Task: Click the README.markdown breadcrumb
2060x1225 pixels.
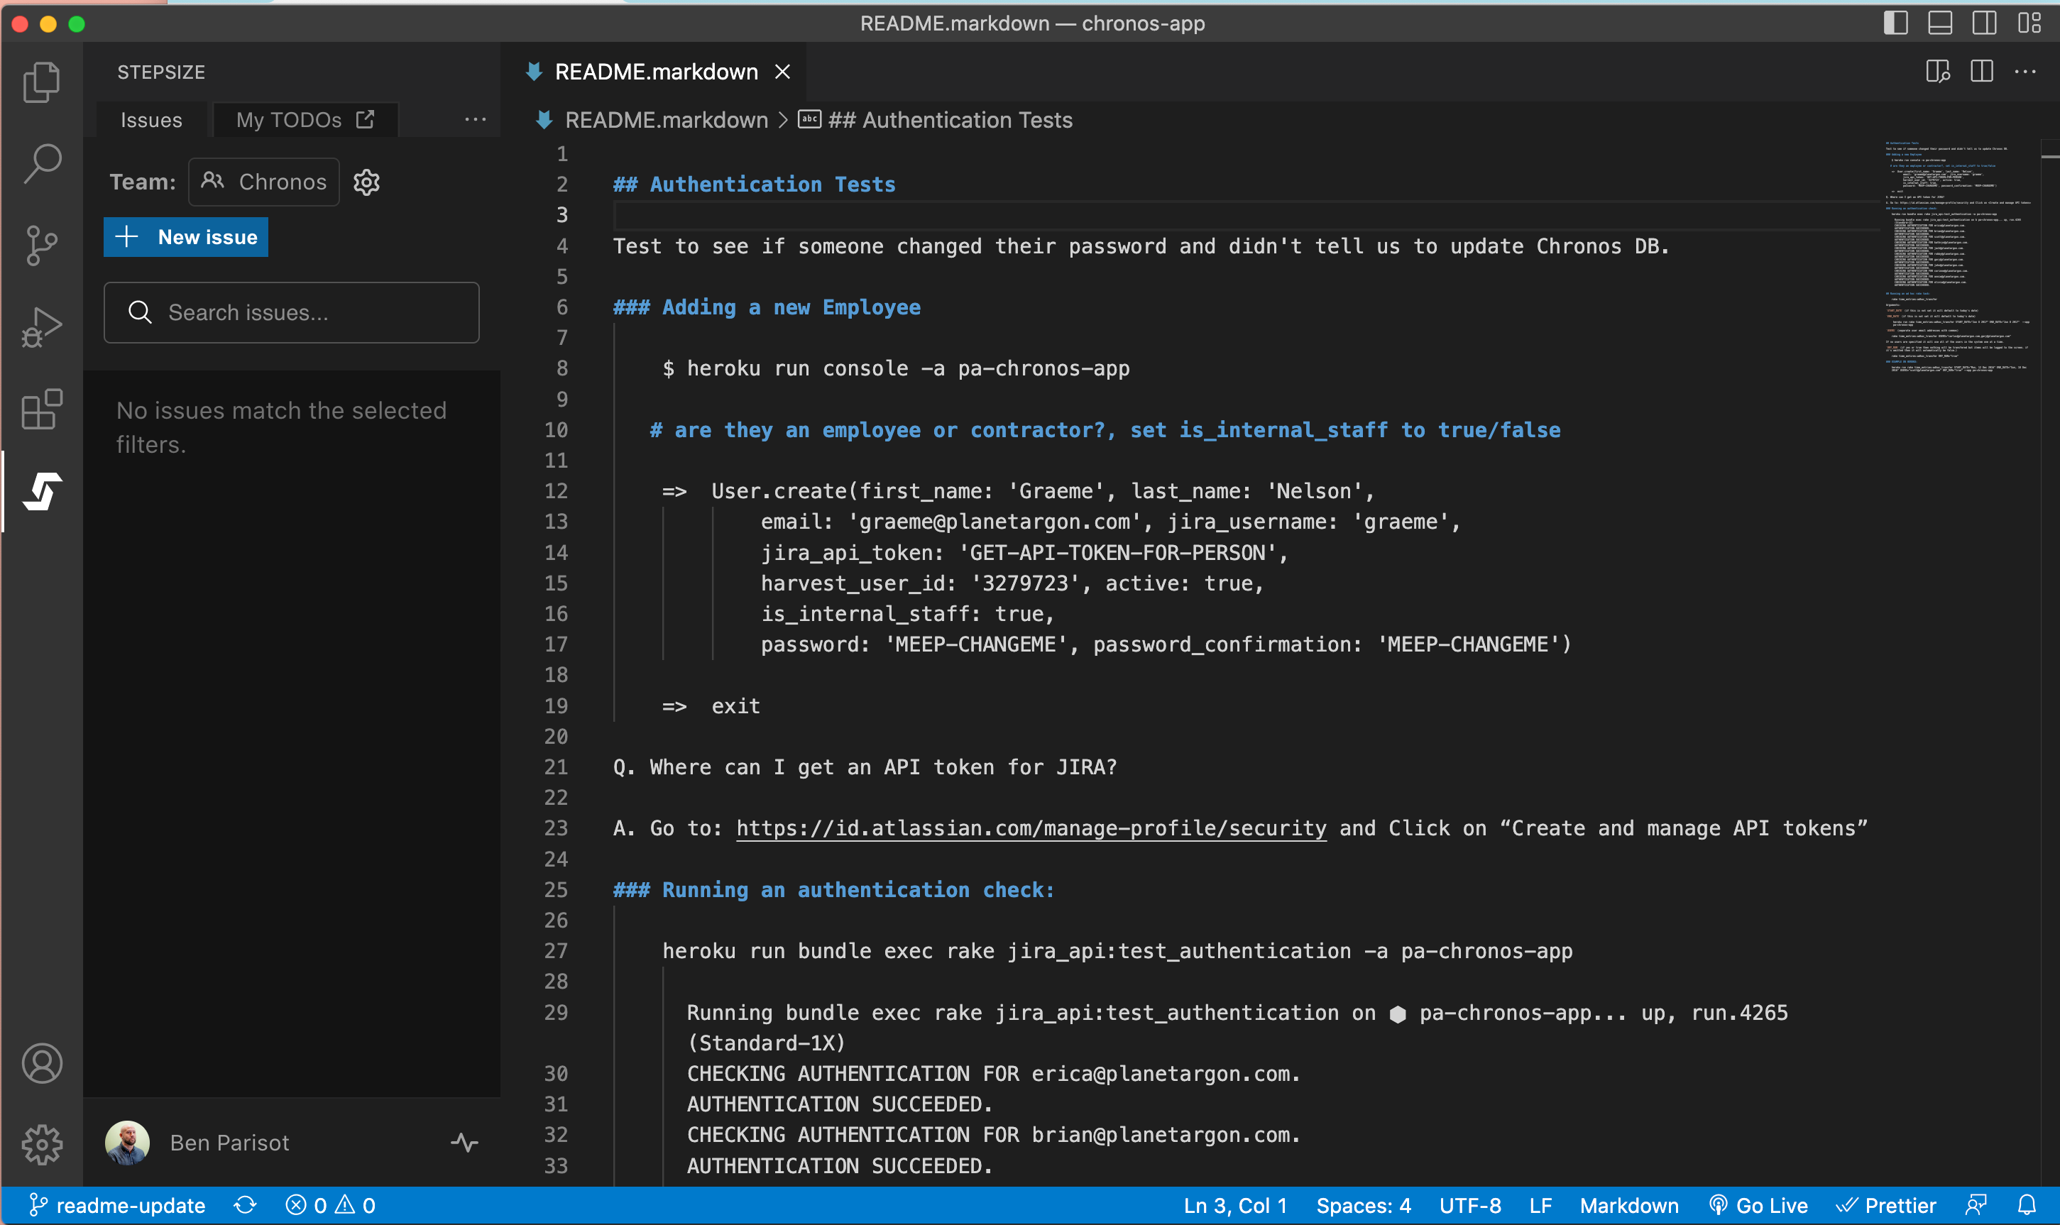Action: 667,120
